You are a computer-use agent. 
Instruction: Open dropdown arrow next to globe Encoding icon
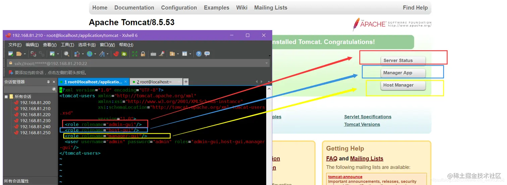[95, 54]
